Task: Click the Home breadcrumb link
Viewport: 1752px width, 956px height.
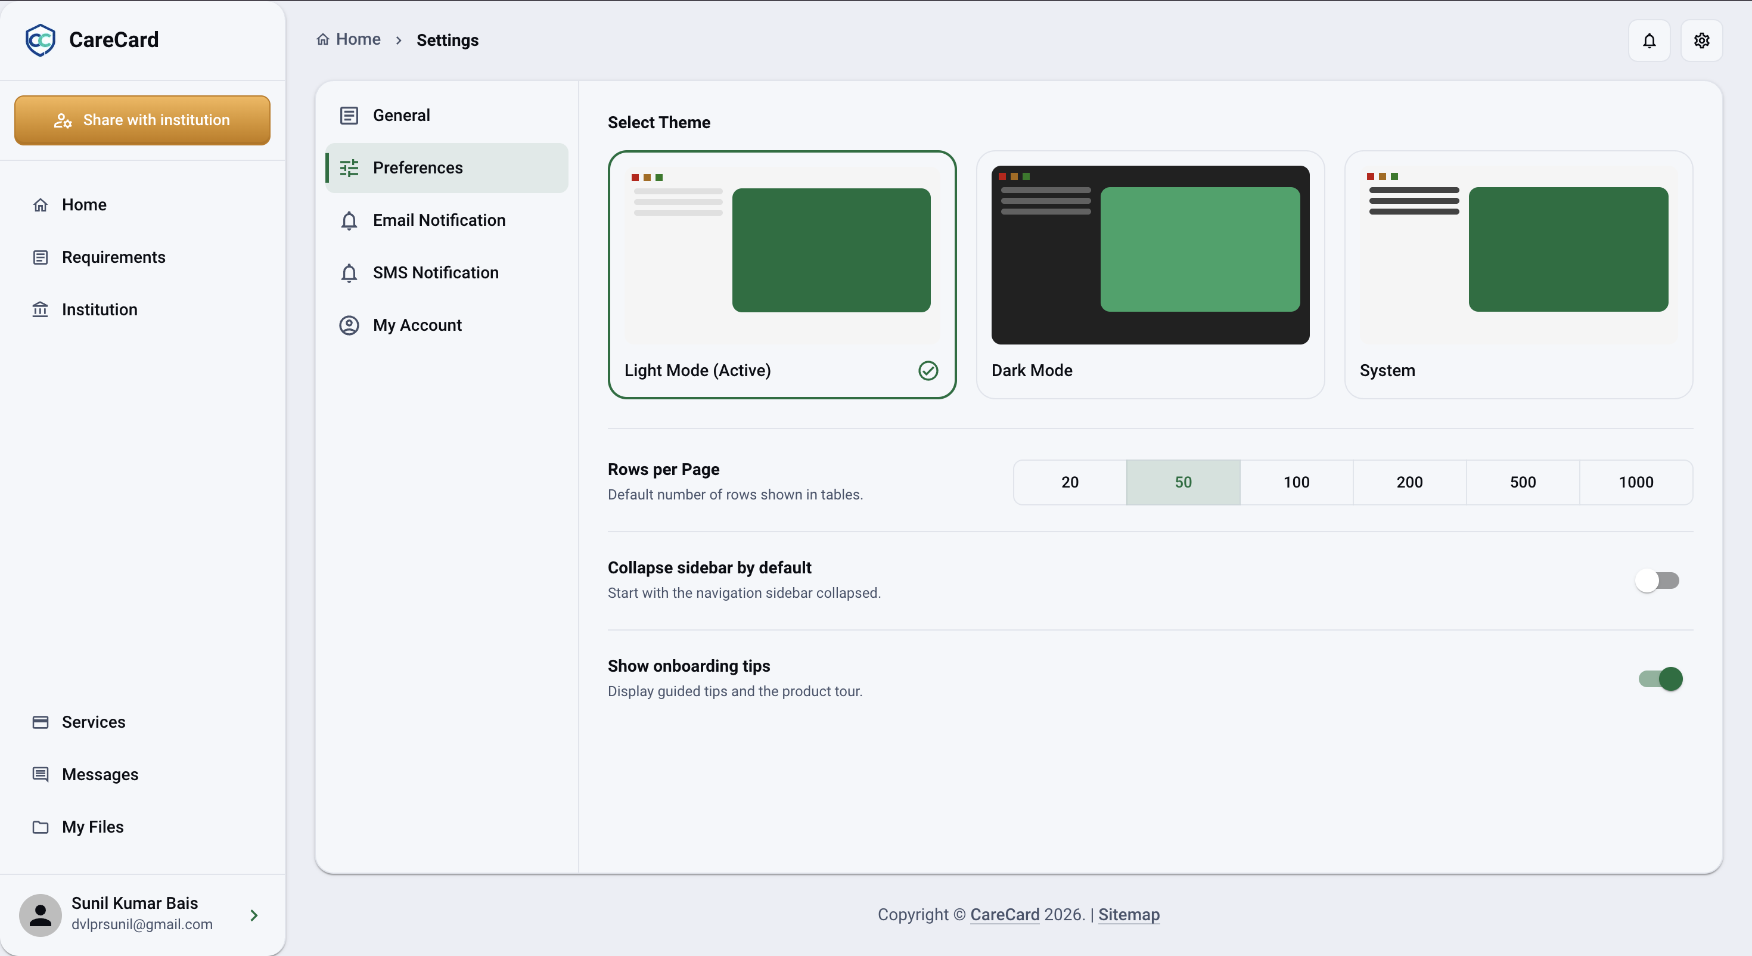Action: point(349,39)
